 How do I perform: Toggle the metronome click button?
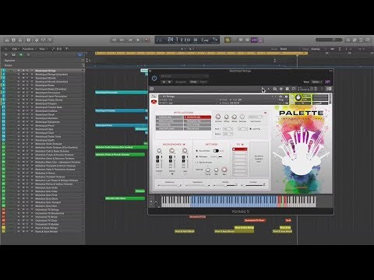click(x=260, y=40)
